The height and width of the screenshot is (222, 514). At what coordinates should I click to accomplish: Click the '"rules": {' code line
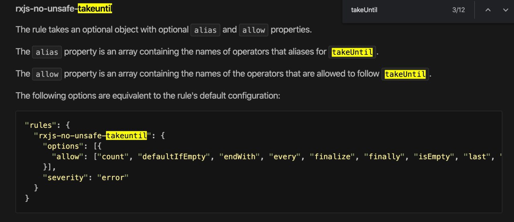(x=47, y=125)
